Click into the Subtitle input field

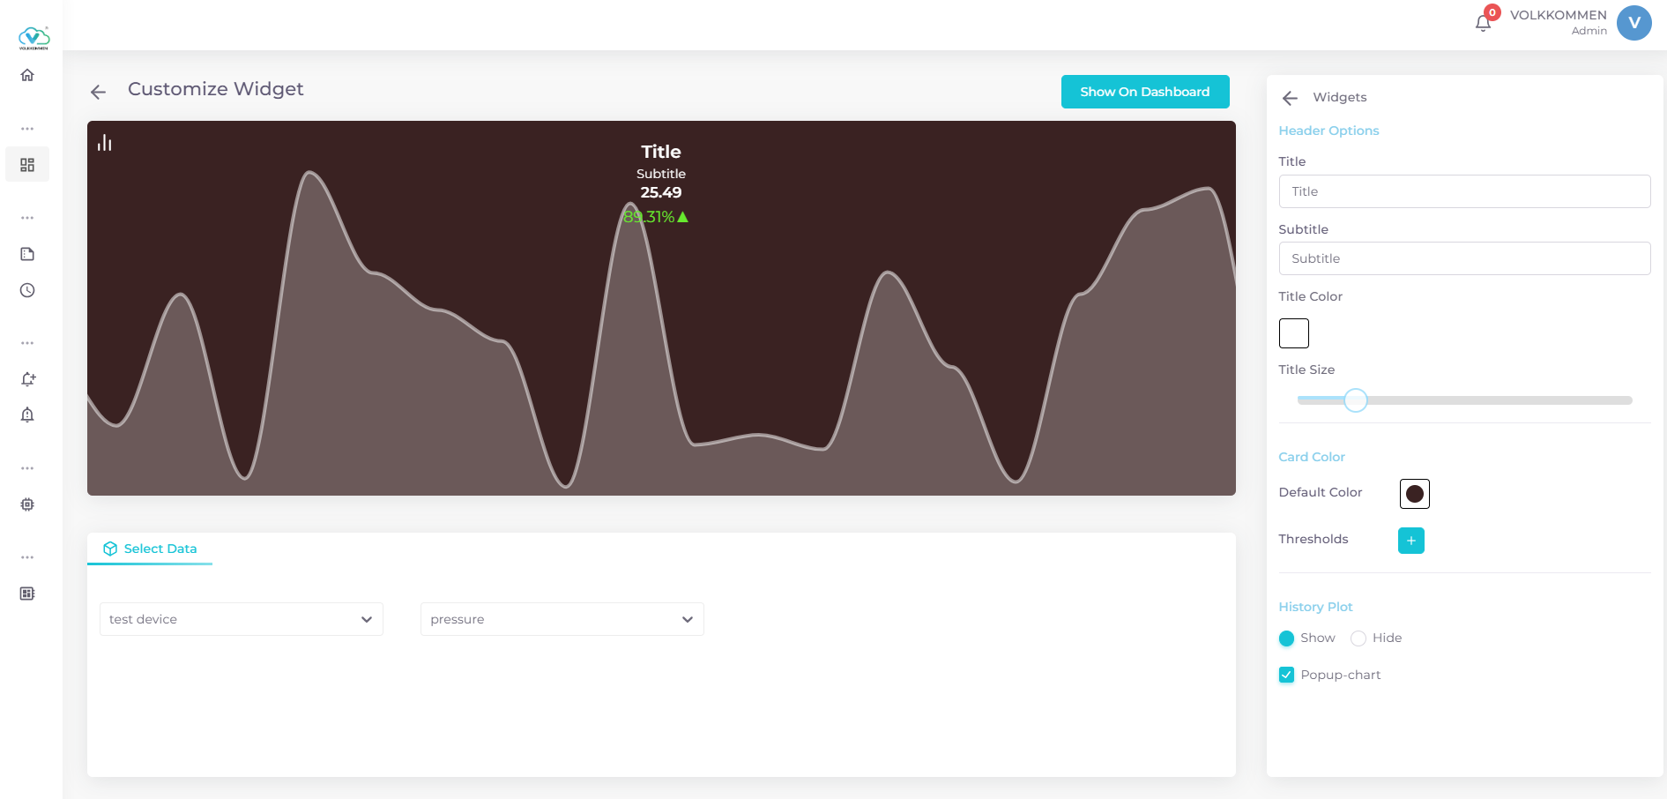(x=1463, y=258)
